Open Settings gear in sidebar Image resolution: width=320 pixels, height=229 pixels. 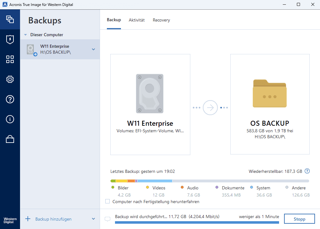pos(10,79)
